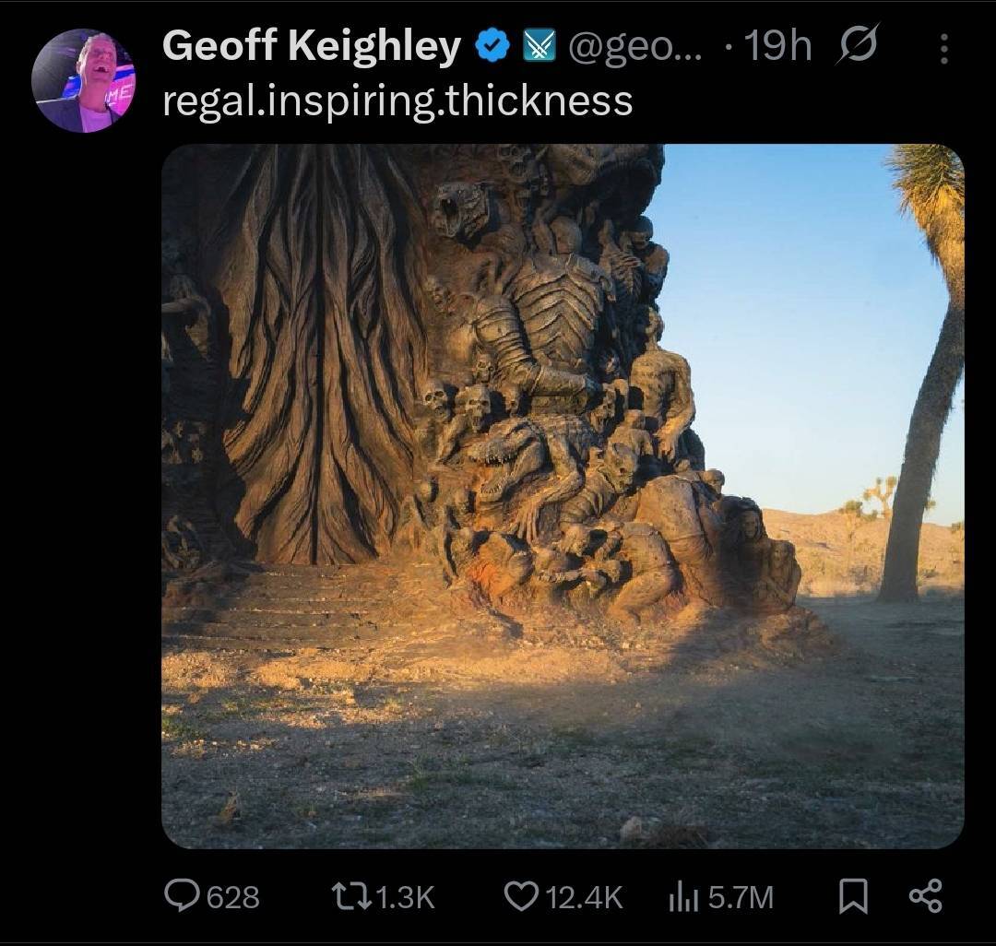Click the Geoff Keighley display name
This screenshot has height=946, width=996.
coord(312,46)
